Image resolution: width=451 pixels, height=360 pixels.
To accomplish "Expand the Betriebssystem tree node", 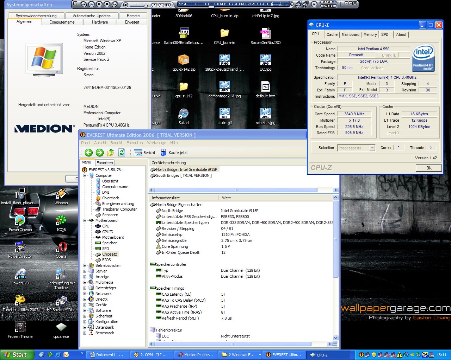I will click(85, 265).
